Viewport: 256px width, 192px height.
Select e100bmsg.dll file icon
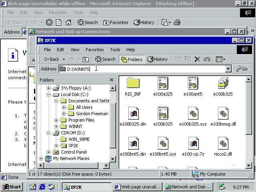click(x=223, y=113)
